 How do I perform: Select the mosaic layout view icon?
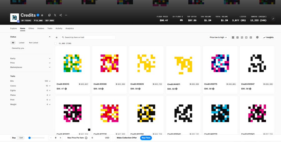point(242,38)
